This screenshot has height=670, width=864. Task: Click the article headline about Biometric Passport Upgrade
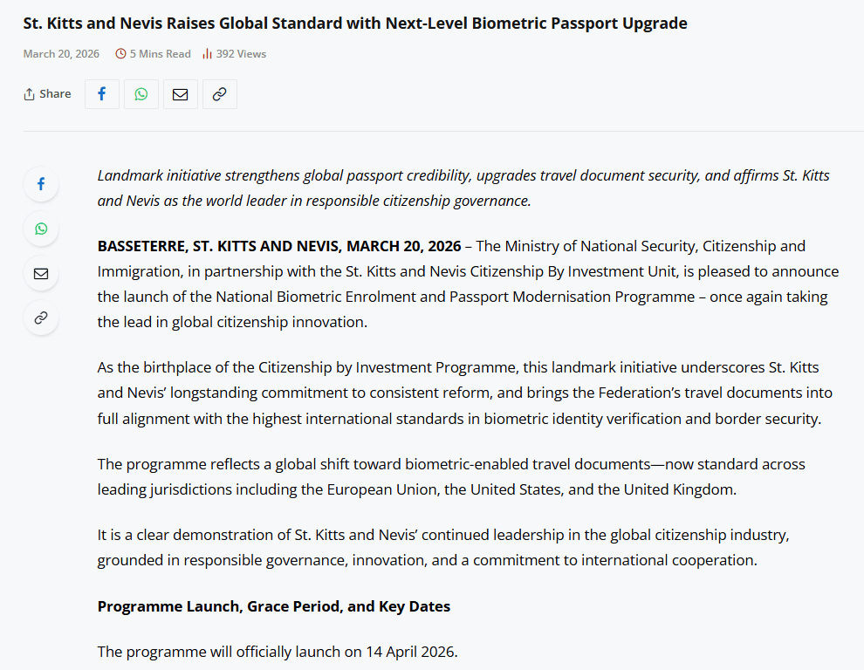pyautogui.click(x=355, y=24)
